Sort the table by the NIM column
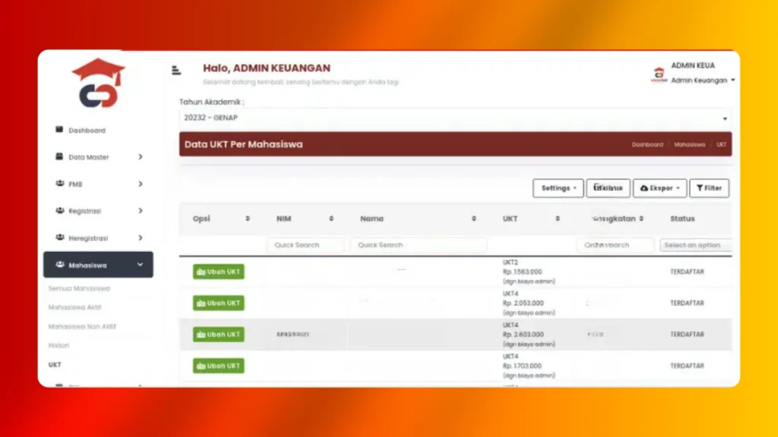This screenshot has height=437, width=778. 331,218
